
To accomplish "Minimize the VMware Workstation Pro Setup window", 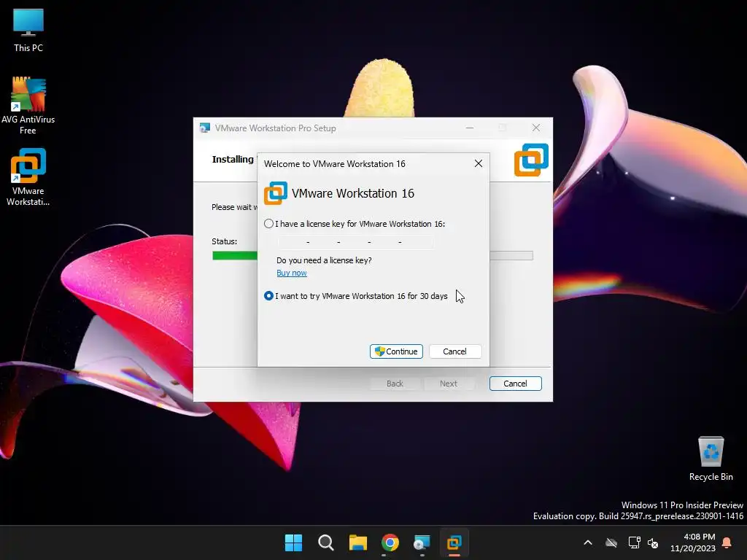I will click(470, 128).
